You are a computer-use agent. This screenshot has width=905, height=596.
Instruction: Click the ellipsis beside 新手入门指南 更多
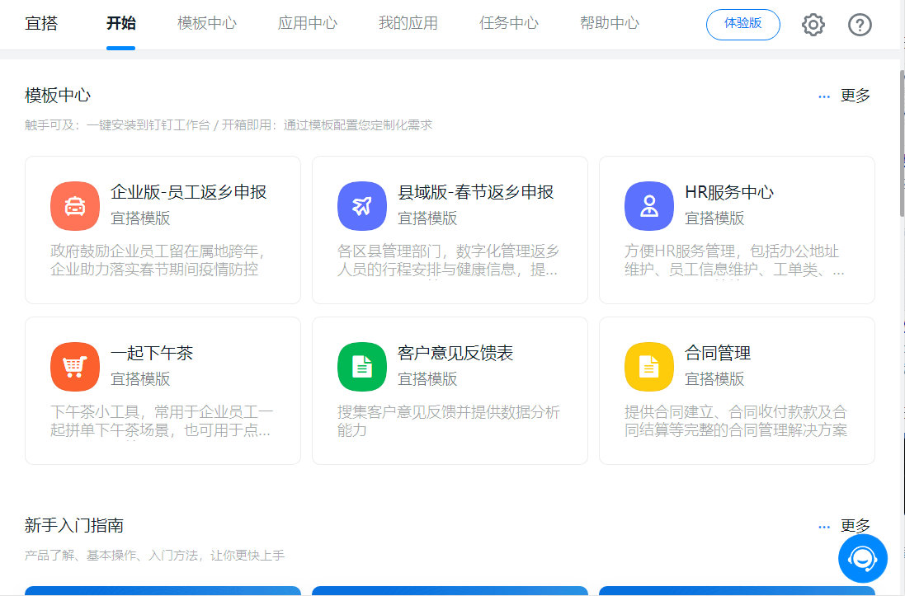tap(823, 525)
